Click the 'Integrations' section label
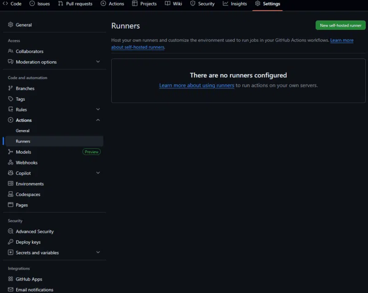Screen dimensions: 368x293 tap(19, 268)
